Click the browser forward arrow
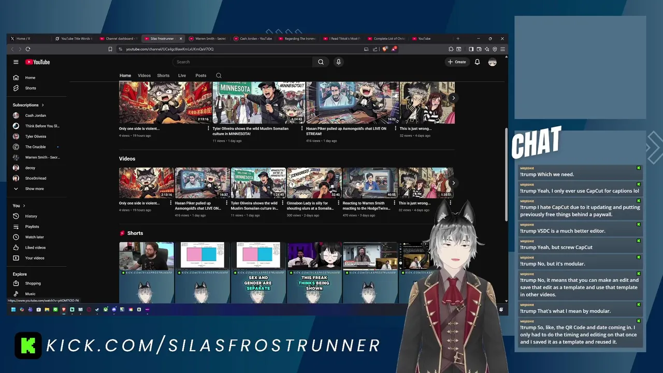This screenshot has width=663, height=373. (x=20, y=49)
